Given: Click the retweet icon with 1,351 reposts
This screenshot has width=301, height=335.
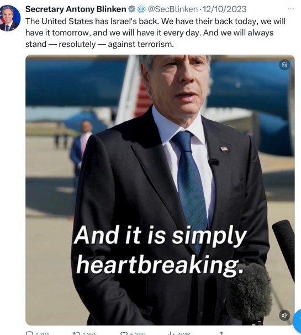Looking at the screenshot, I should 76,333.
